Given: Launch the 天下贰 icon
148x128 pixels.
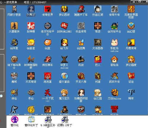Looking at the screenshot, I should [x=48, y=93].
